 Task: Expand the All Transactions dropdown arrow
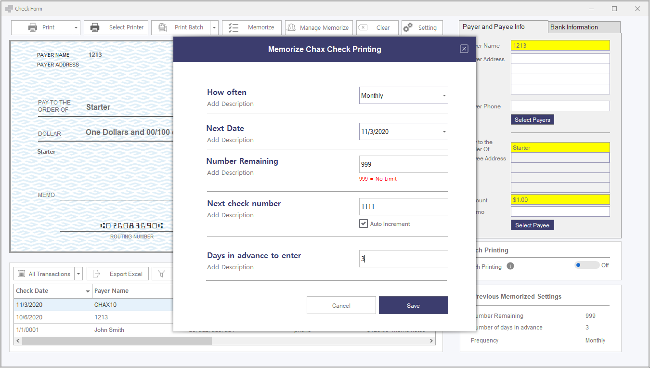point(78,274)
